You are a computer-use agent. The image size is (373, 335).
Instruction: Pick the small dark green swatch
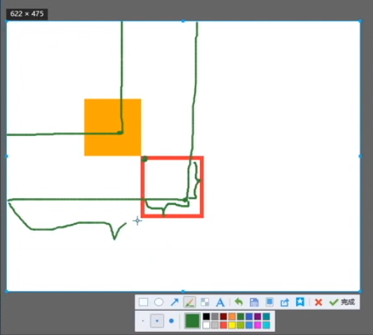pyautogui.click(x=241, y=316)
